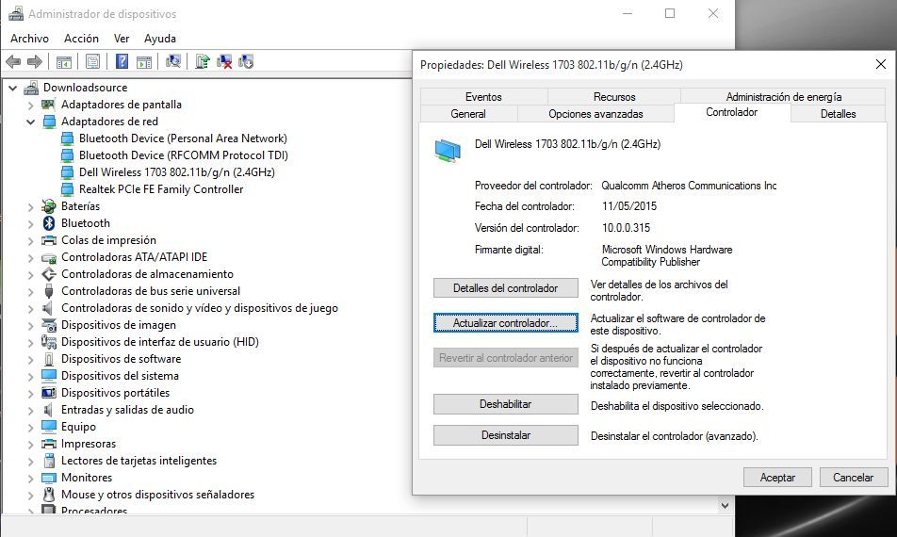Screen dimensions: 897x537
Task: Click the blue Help question-mark icon
Action: coord(122,61)
